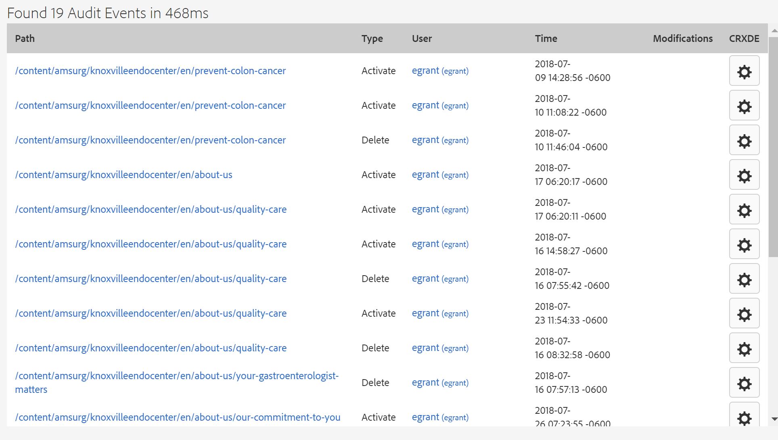
Task: Open CRXDE for our-commitment-to-you Activate event
Action: 745,418
